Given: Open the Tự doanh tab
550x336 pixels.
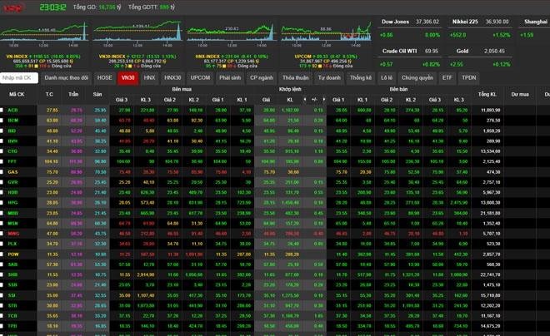Looking at the screenshot, I should [x=329, y=77].
